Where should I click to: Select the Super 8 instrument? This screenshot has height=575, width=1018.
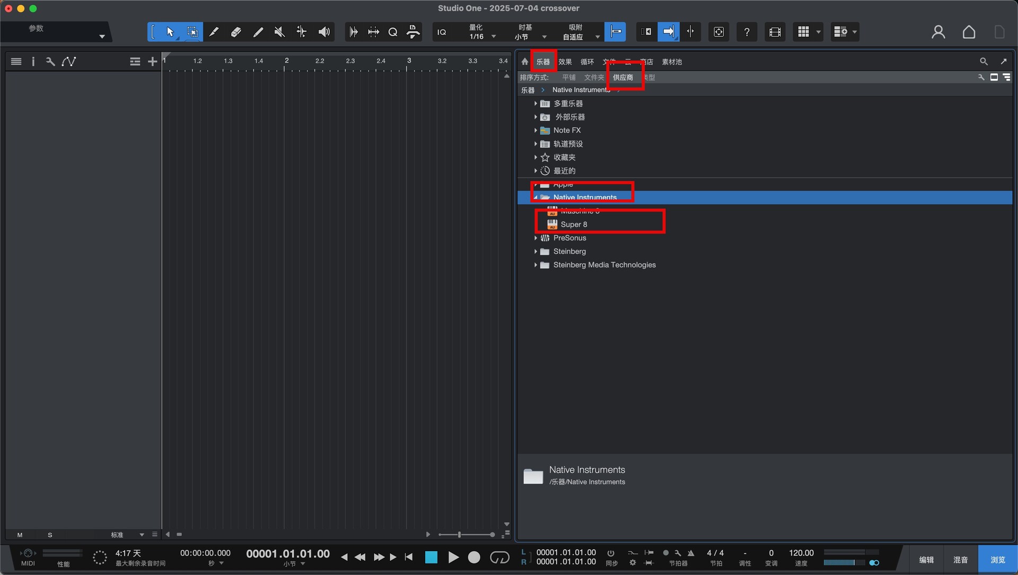click(x=574, y=224)
